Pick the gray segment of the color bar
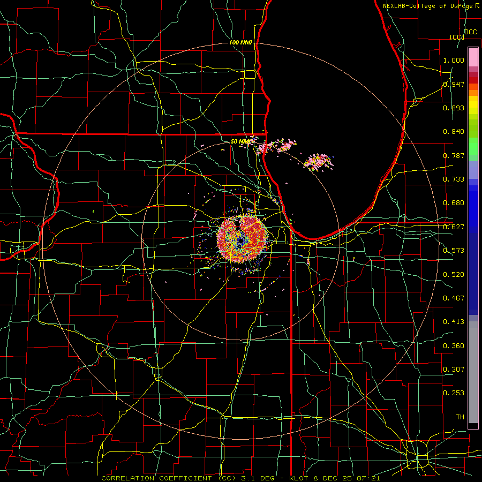Viewport: 482px width, 482px height. click(x=473, y=373)
